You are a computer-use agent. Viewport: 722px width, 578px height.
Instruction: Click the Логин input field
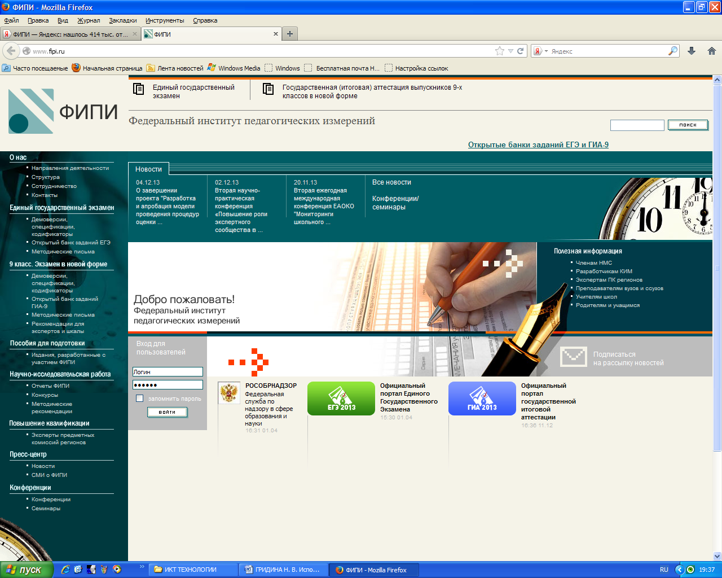click(168, 371)
